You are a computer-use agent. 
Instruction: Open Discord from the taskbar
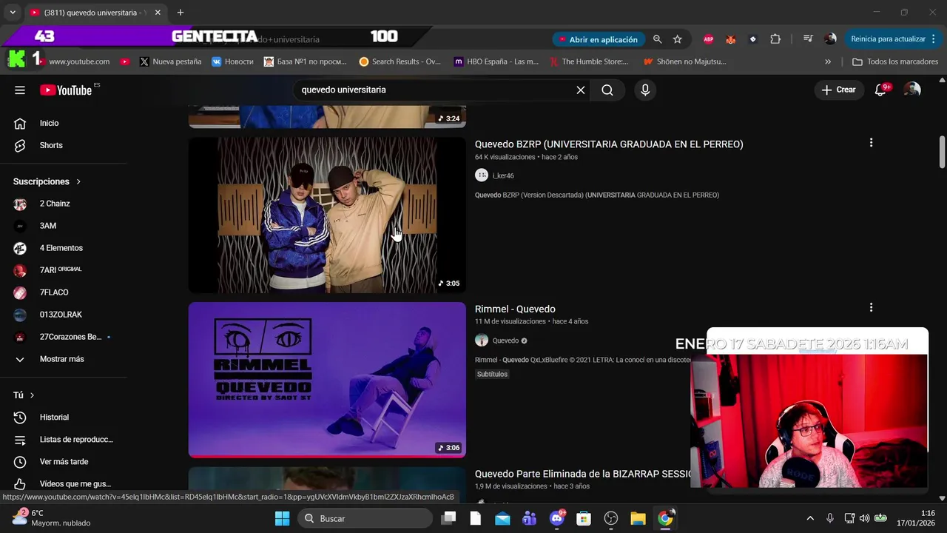click(x=557, y=518)
